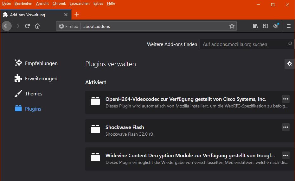Screen dimensions: 295x181
Task: Select the Plugins category
Action: (28, 109)
